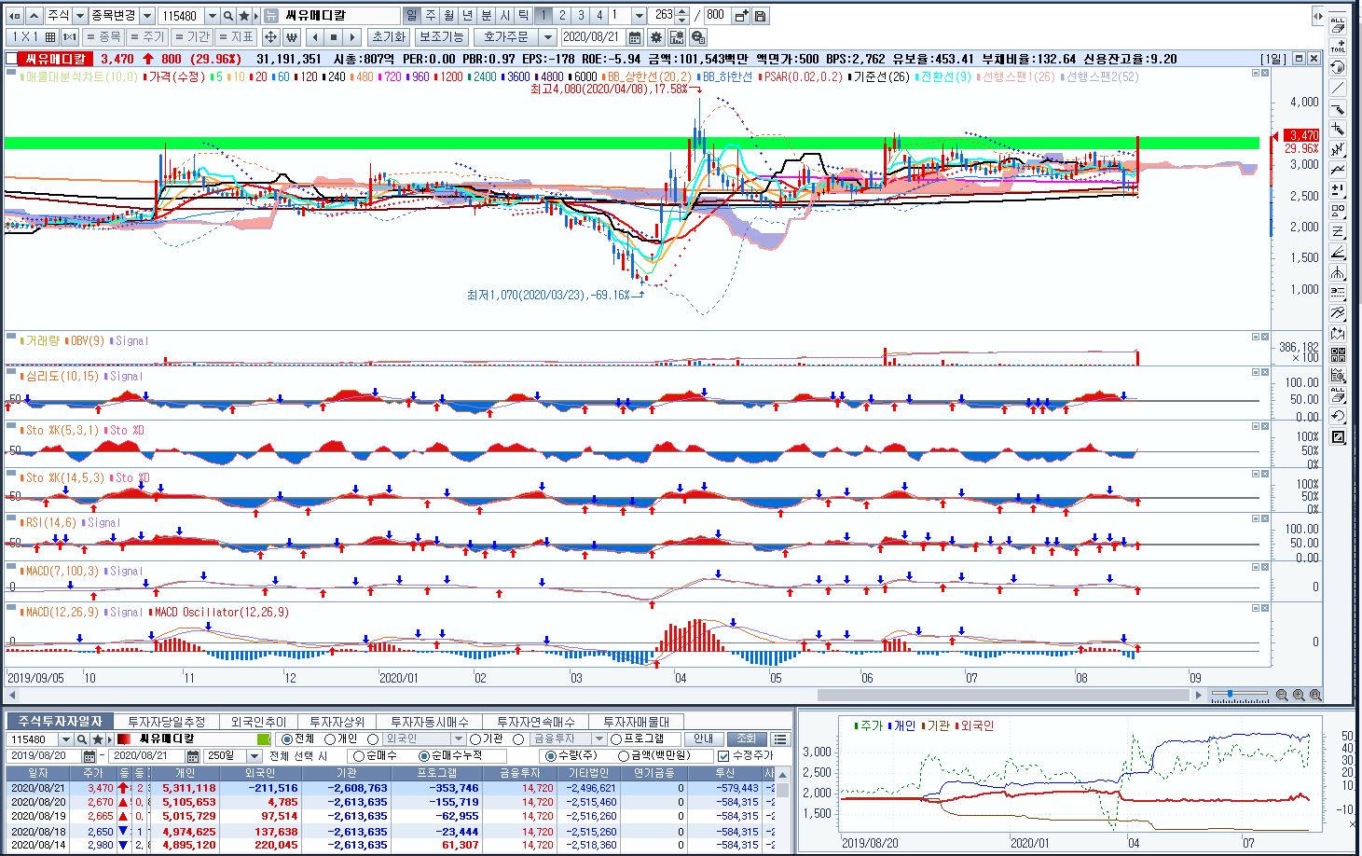Click the stock search magnifier icon in top toolbar
The height and width of the screenshot is (856, 1362).
228,16
